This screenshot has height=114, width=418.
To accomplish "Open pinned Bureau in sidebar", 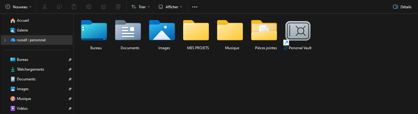I will pos(37,60).
